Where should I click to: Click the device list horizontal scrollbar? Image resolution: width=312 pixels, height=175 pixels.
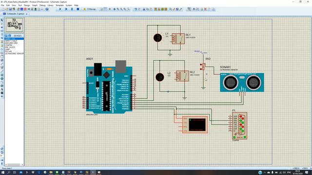[14, 165]
